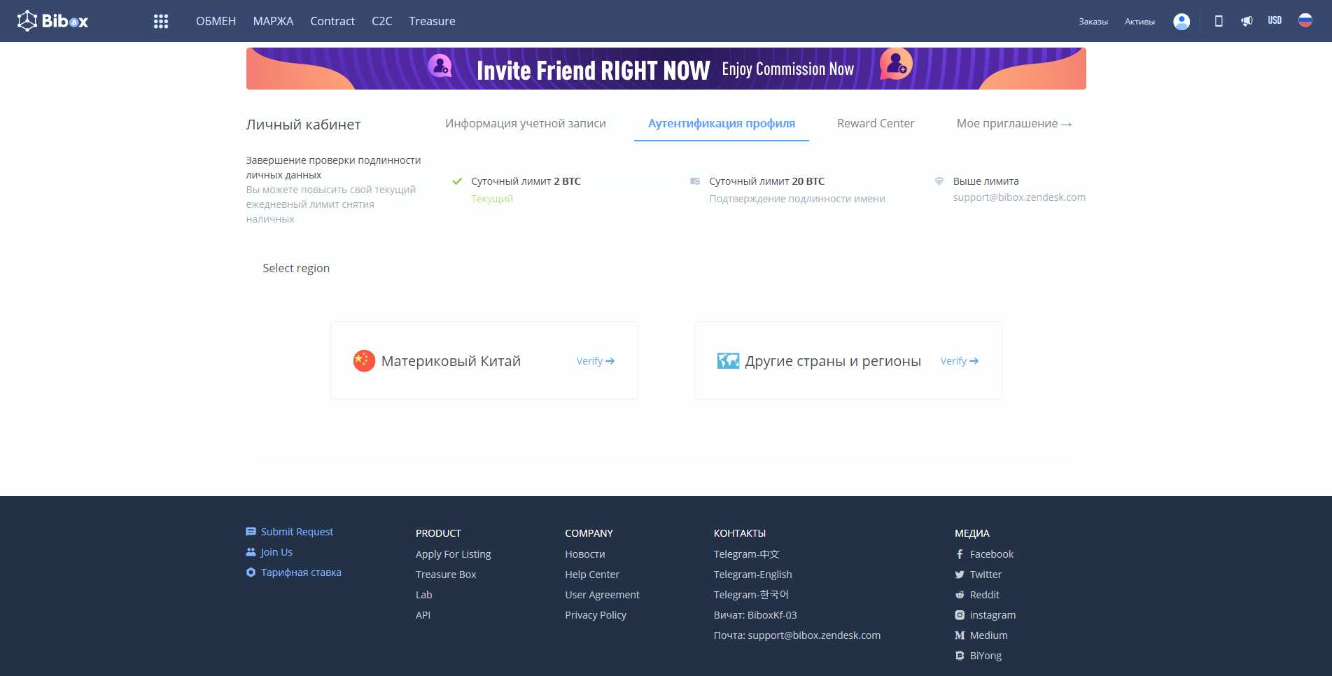Open the API footer link
The height and width of the screenshot is (676, 1332).
pos(423,615)
